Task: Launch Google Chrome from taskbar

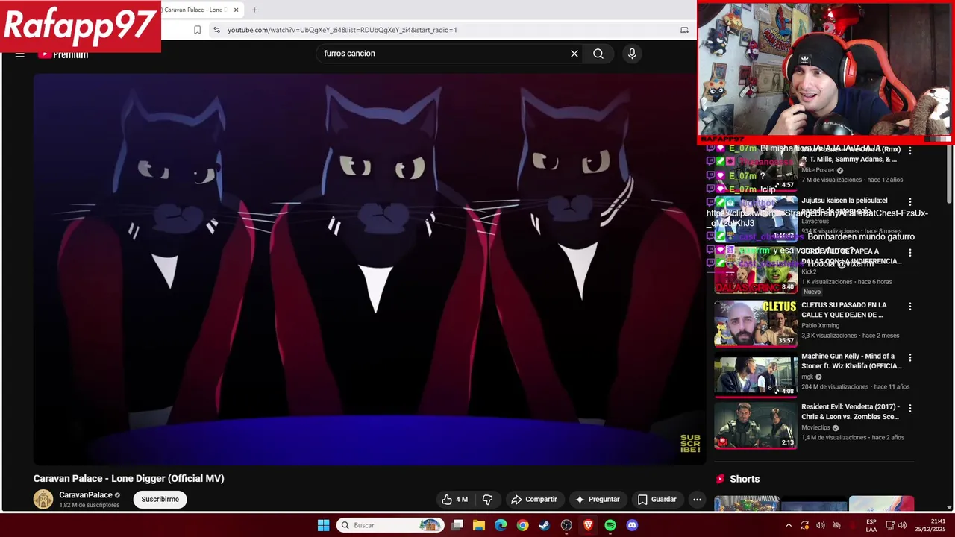Action: pos(522,525)
